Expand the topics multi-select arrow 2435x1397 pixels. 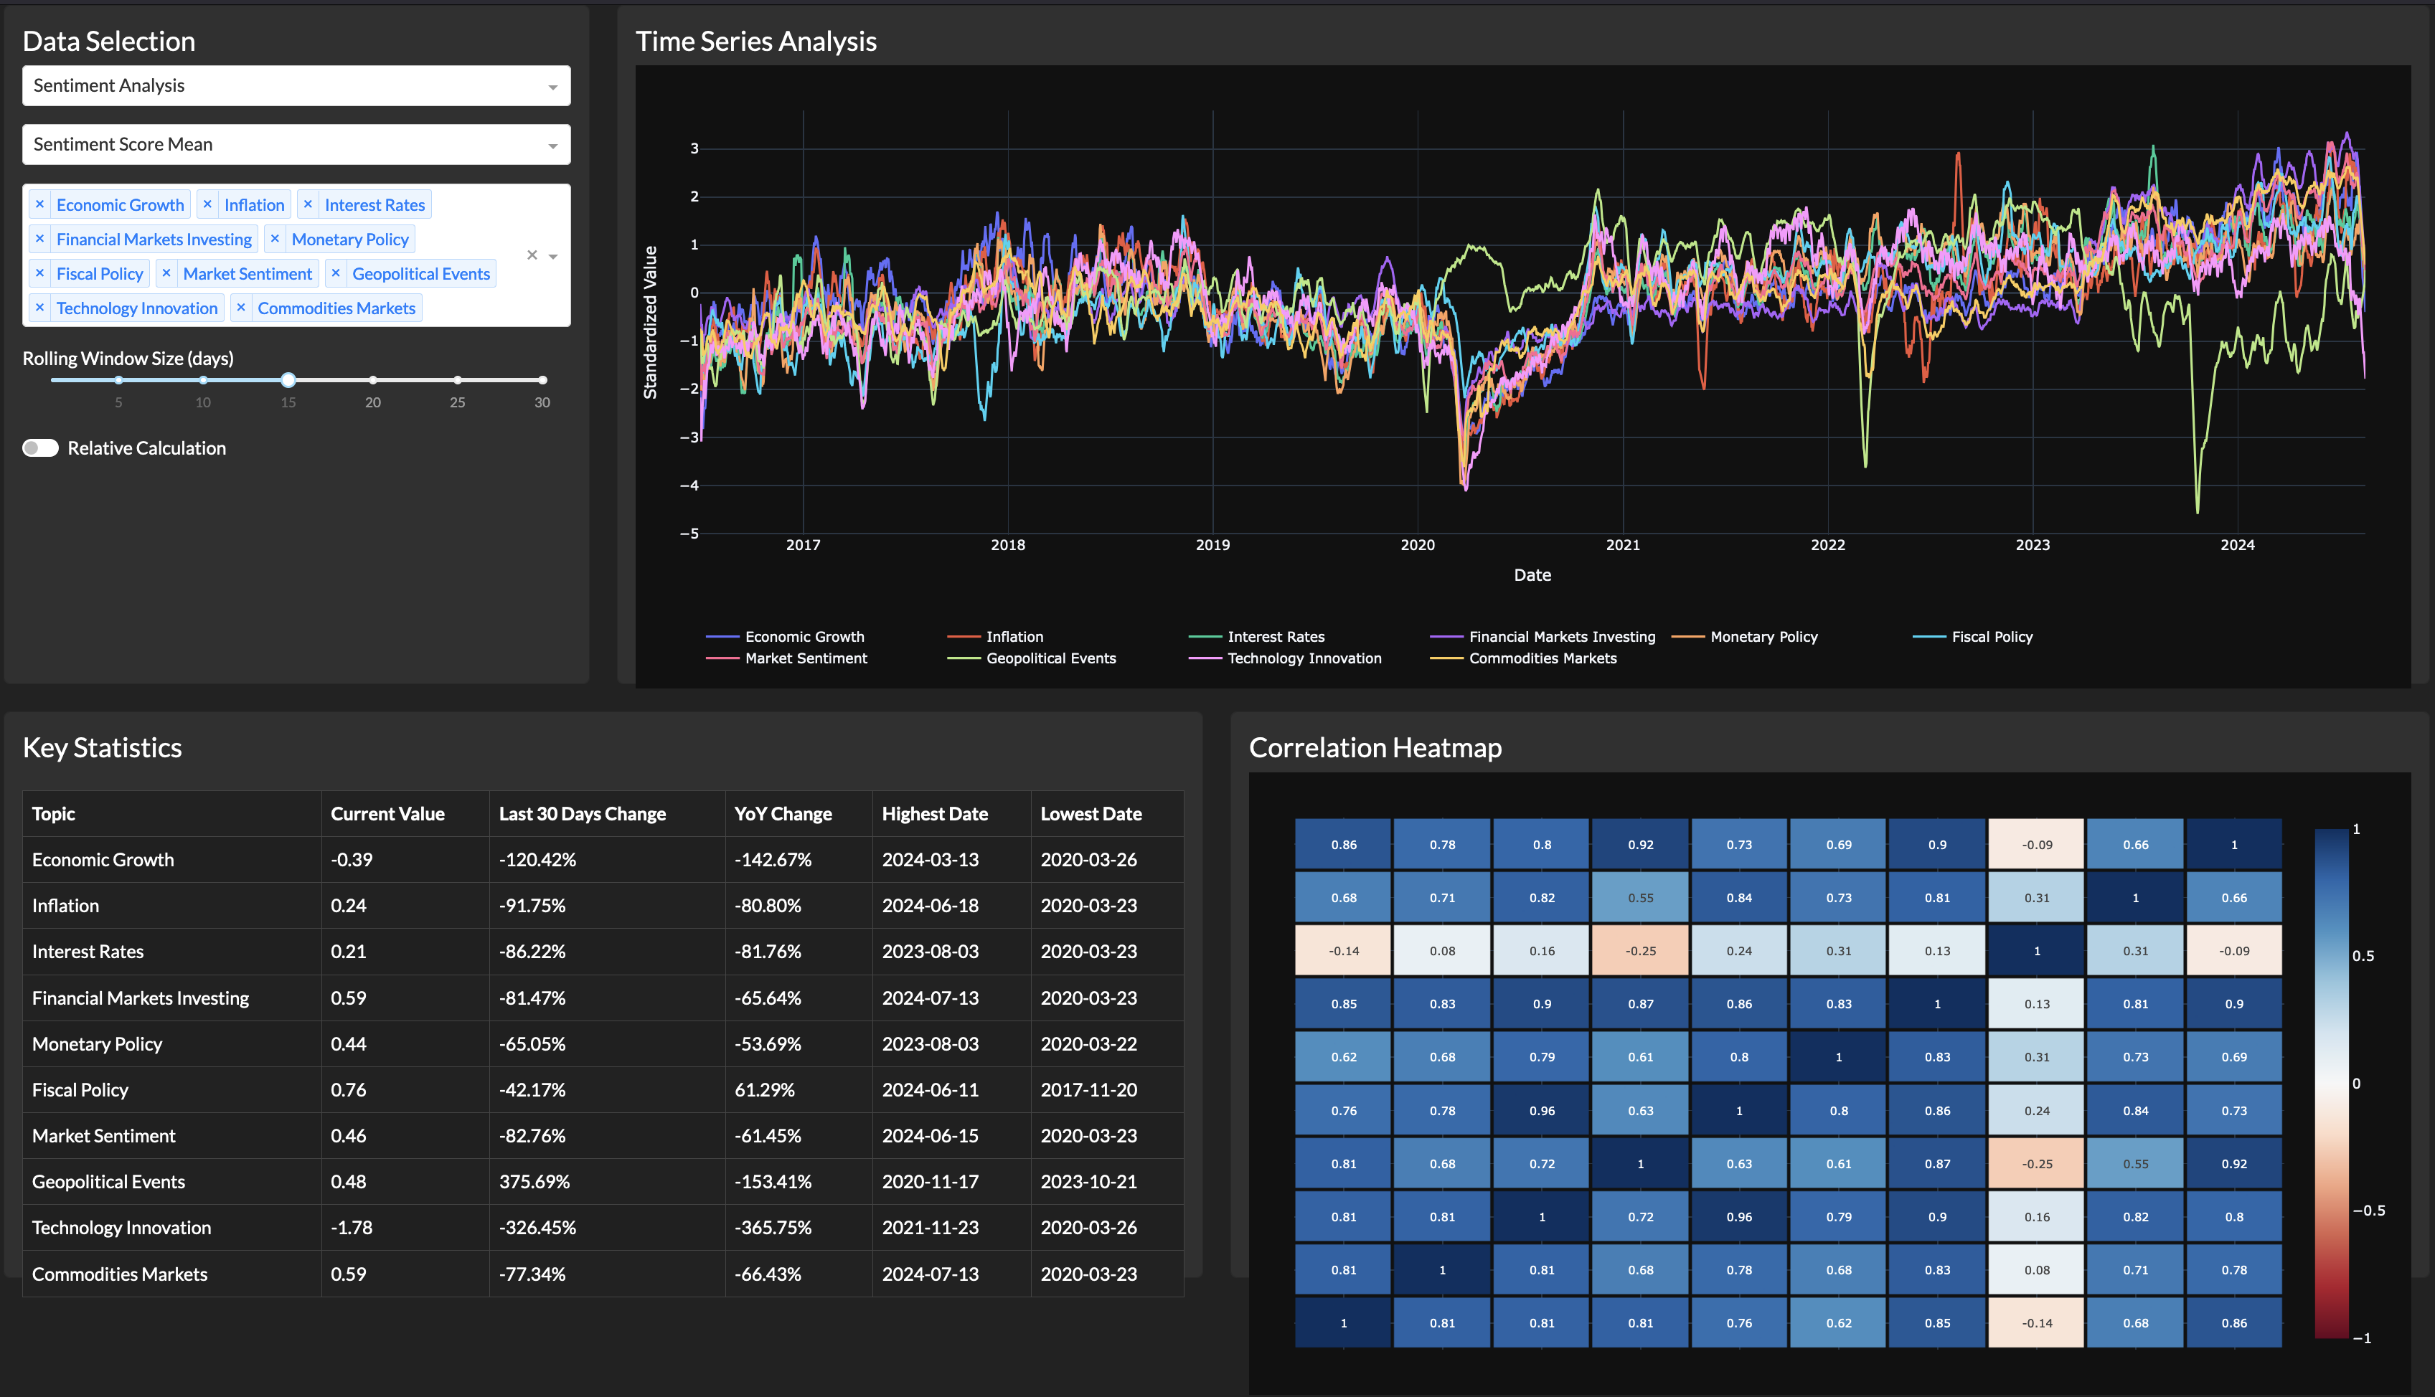553,256
